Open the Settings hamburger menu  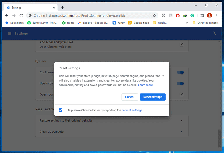10,33
